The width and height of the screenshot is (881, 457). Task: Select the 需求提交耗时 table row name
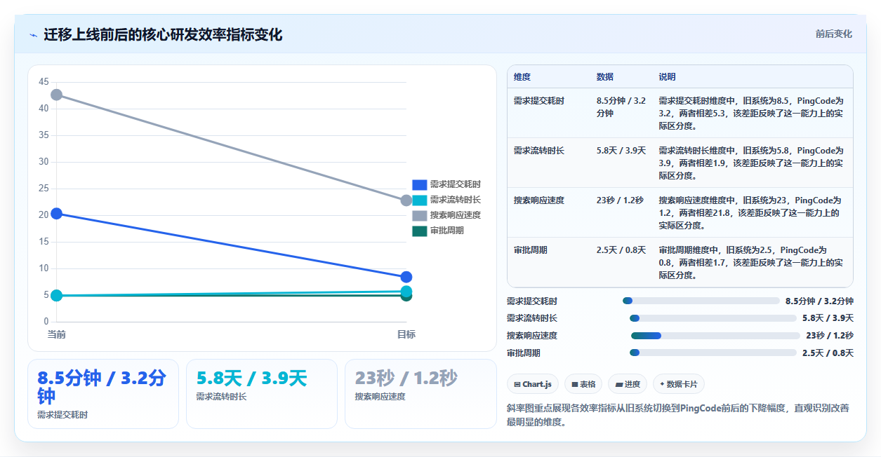(539, 101)
